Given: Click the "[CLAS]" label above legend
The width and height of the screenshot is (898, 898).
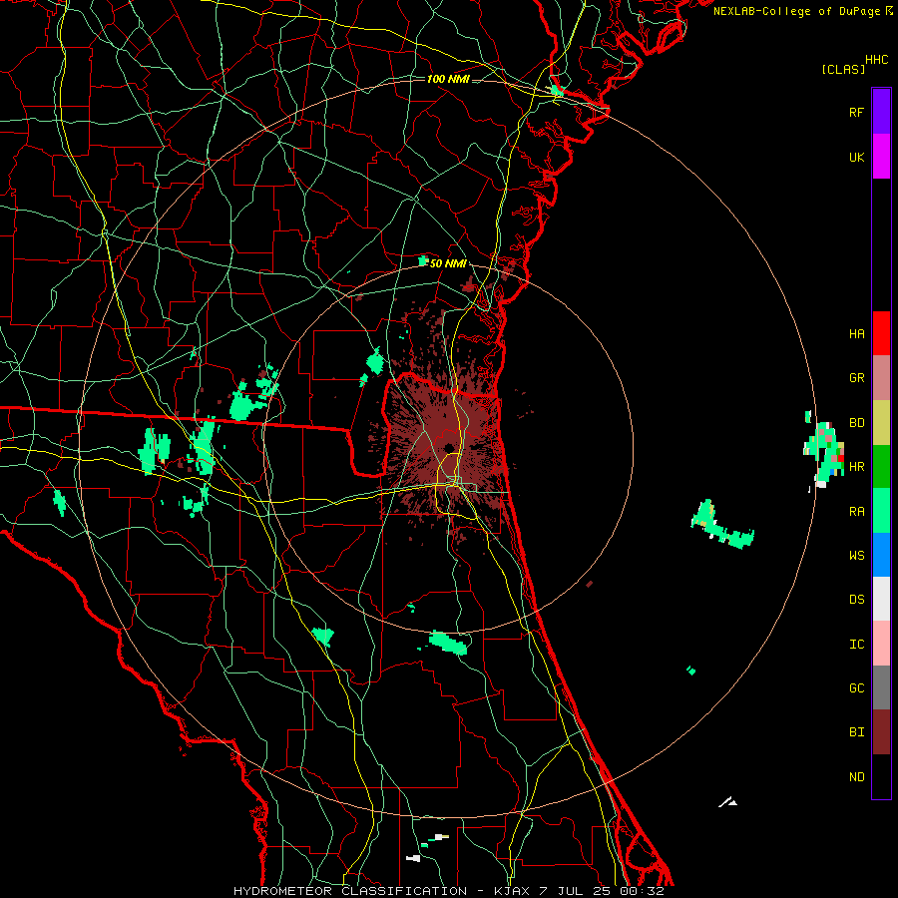Looking at the screenshot, I should [843, 69].
